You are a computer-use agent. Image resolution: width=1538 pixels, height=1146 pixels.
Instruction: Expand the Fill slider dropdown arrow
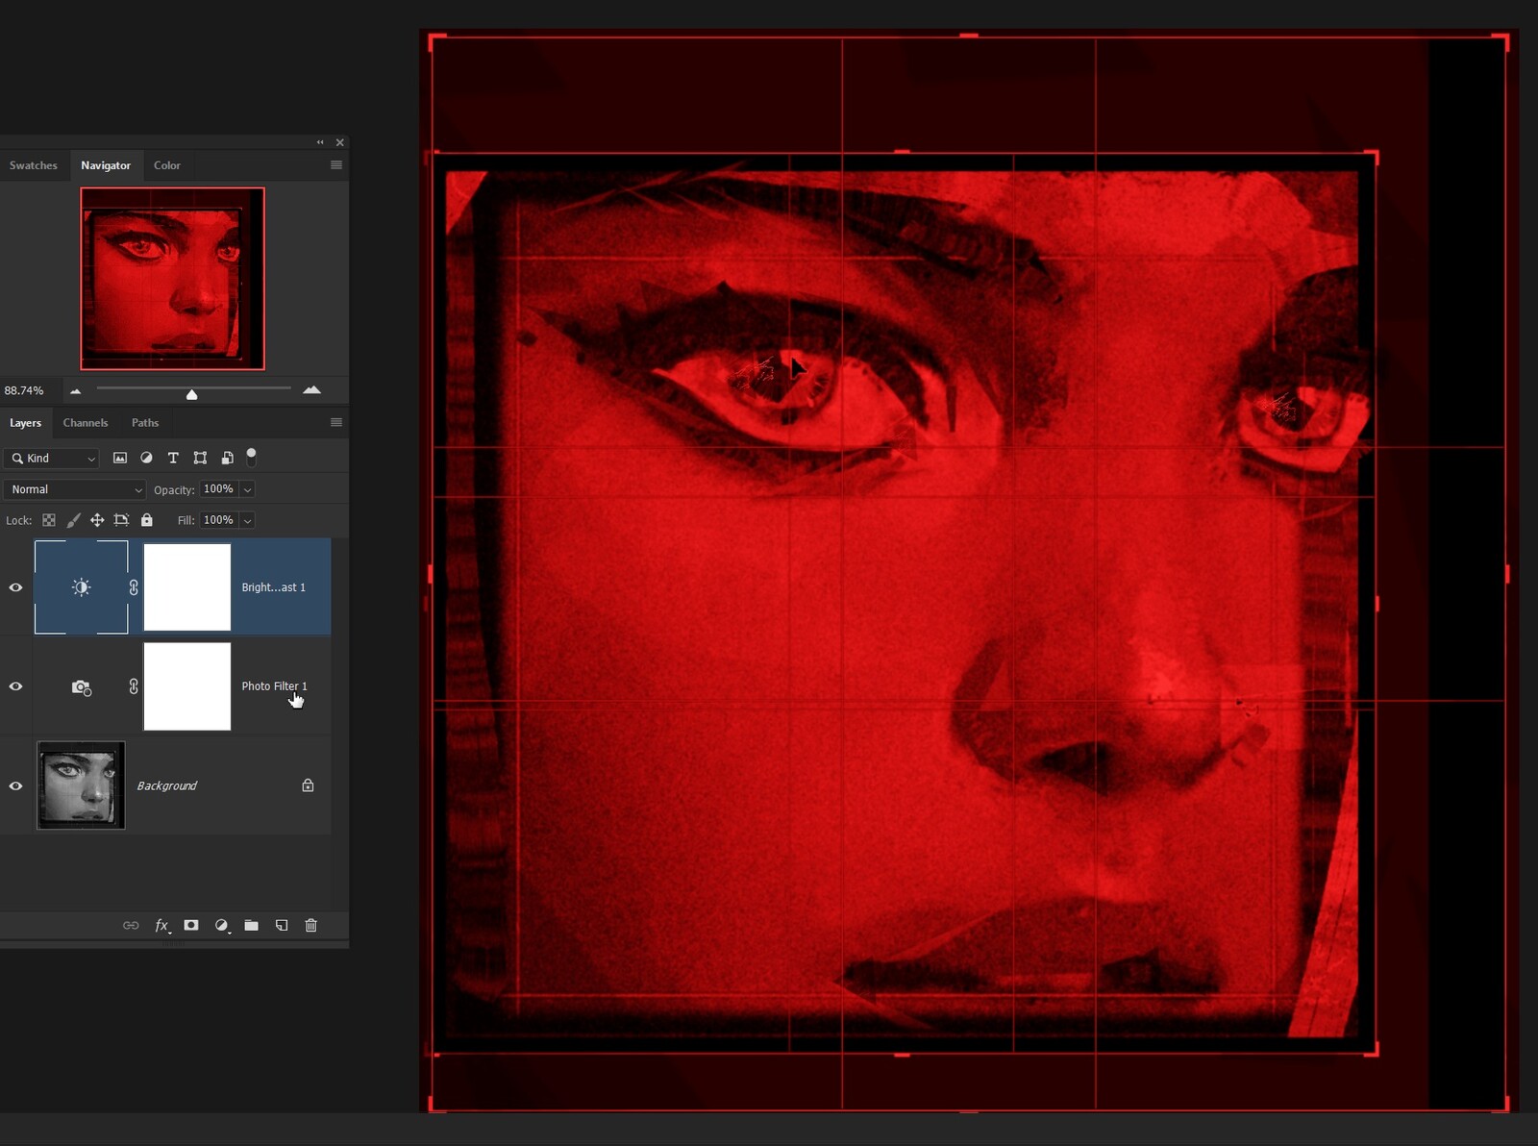247,521
